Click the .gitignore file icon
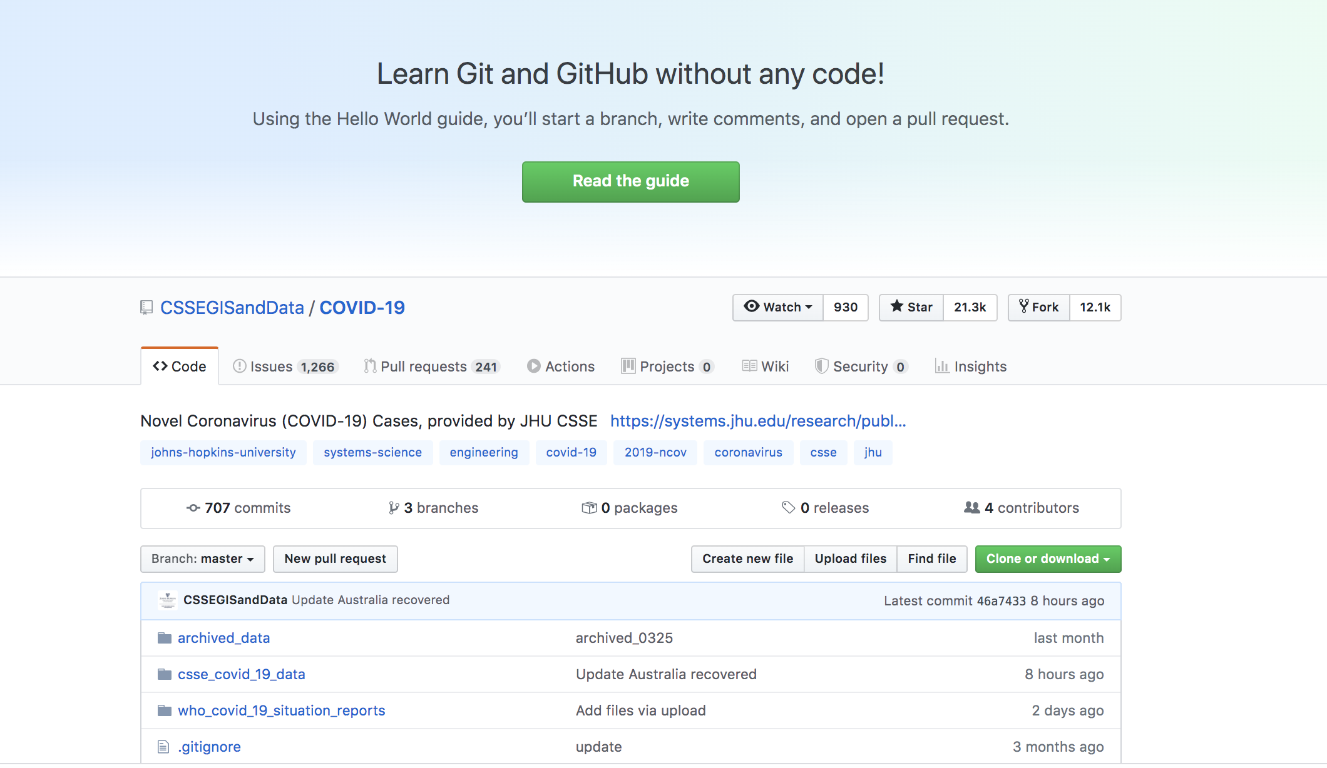1327x768 pixels. tap(163, 747)
